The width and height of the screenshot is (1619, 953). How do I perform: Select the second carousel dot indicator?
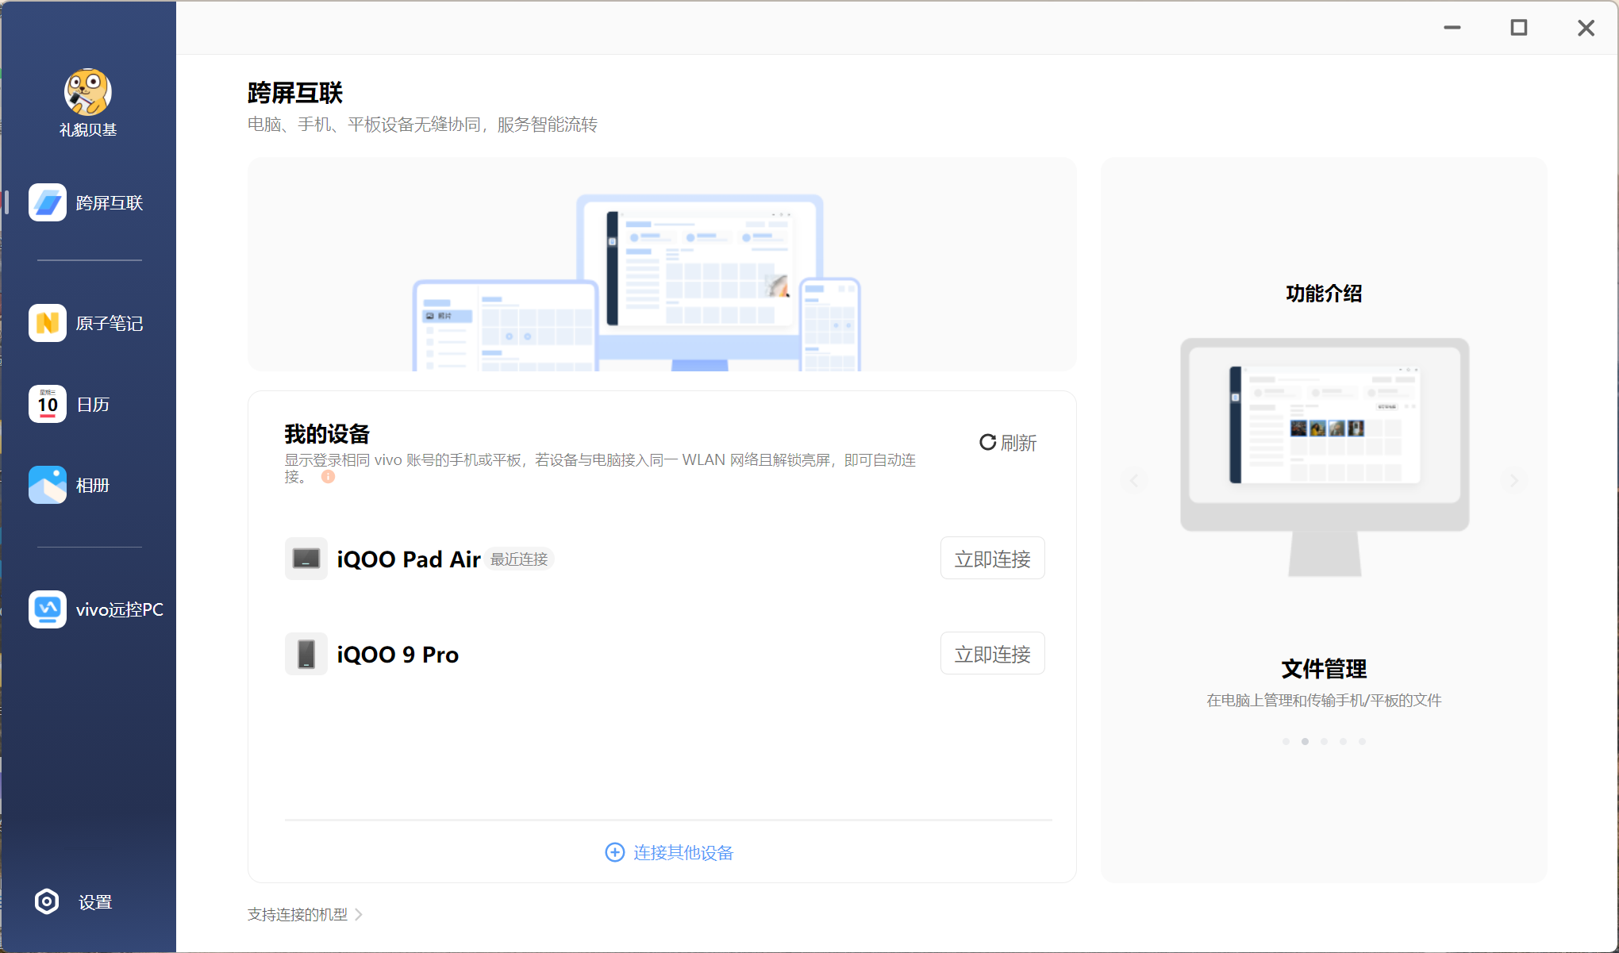(1305, 741)
